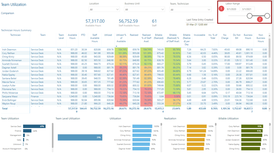This screenshot has height=153, width=274.
Task: Open the Location filter dropdown
Action: tap(104, 10)
